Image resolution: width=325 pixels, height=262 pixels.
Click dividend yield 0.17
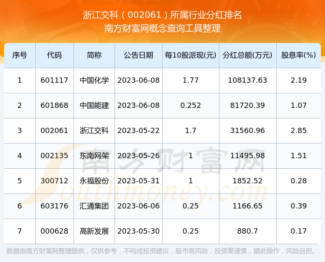point(299,231)
